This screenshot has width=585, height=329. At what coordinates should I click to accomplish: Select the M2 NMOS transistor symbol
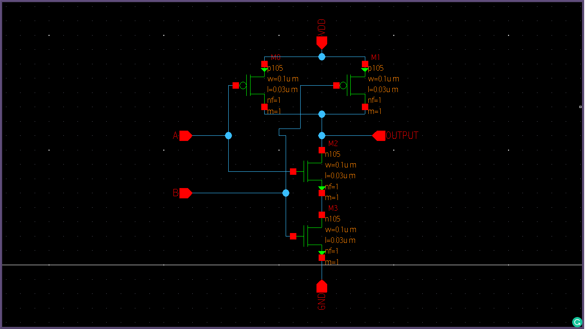pyautogui.click(x=308, y=171)
